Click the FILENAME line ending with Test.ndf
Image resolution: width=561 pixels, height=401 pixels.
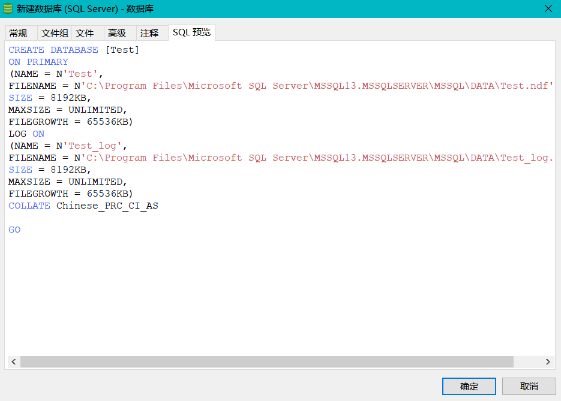coord(281,86)
